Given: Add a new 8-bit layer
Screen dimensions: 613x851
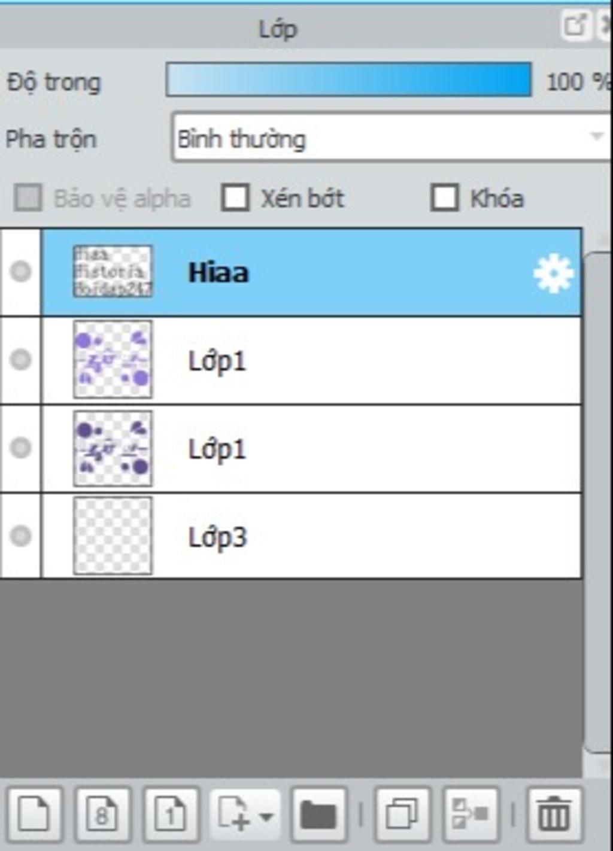Looking at the screenshot, I should pos(102,815).
